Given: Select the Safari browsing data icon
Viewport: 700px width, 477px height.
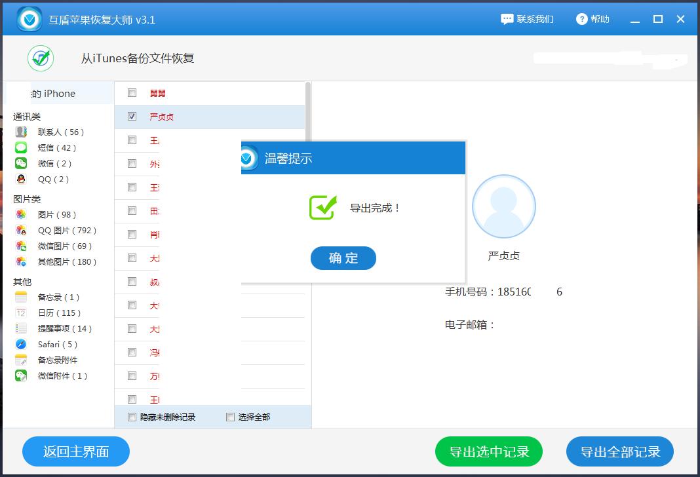Looking at the screenshot, I should pyautogui.click(x=20, y=344).
